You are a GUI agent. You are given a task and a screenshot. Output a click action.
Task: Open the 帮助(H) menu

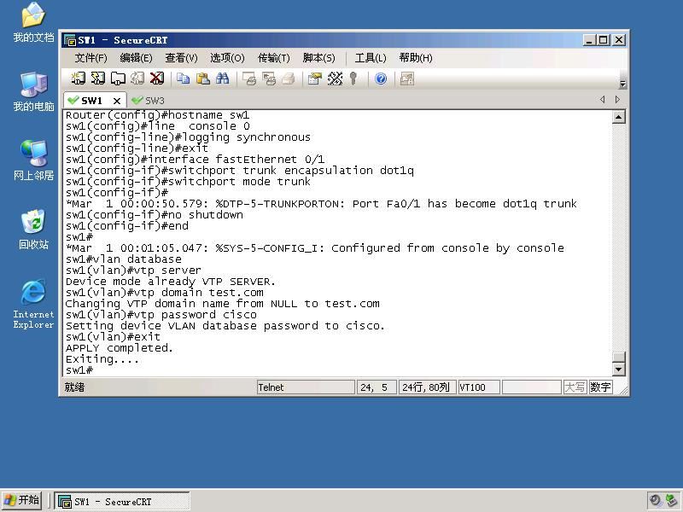pyautogui.click(x=416, y=58)
